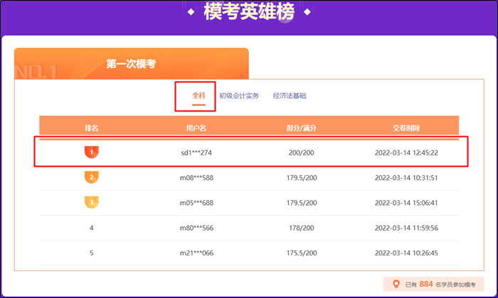Click submission time 2022-03-14 10:31:51
Image resolution: width=498 pixels, height=298 pixels.
coord(406,177)
